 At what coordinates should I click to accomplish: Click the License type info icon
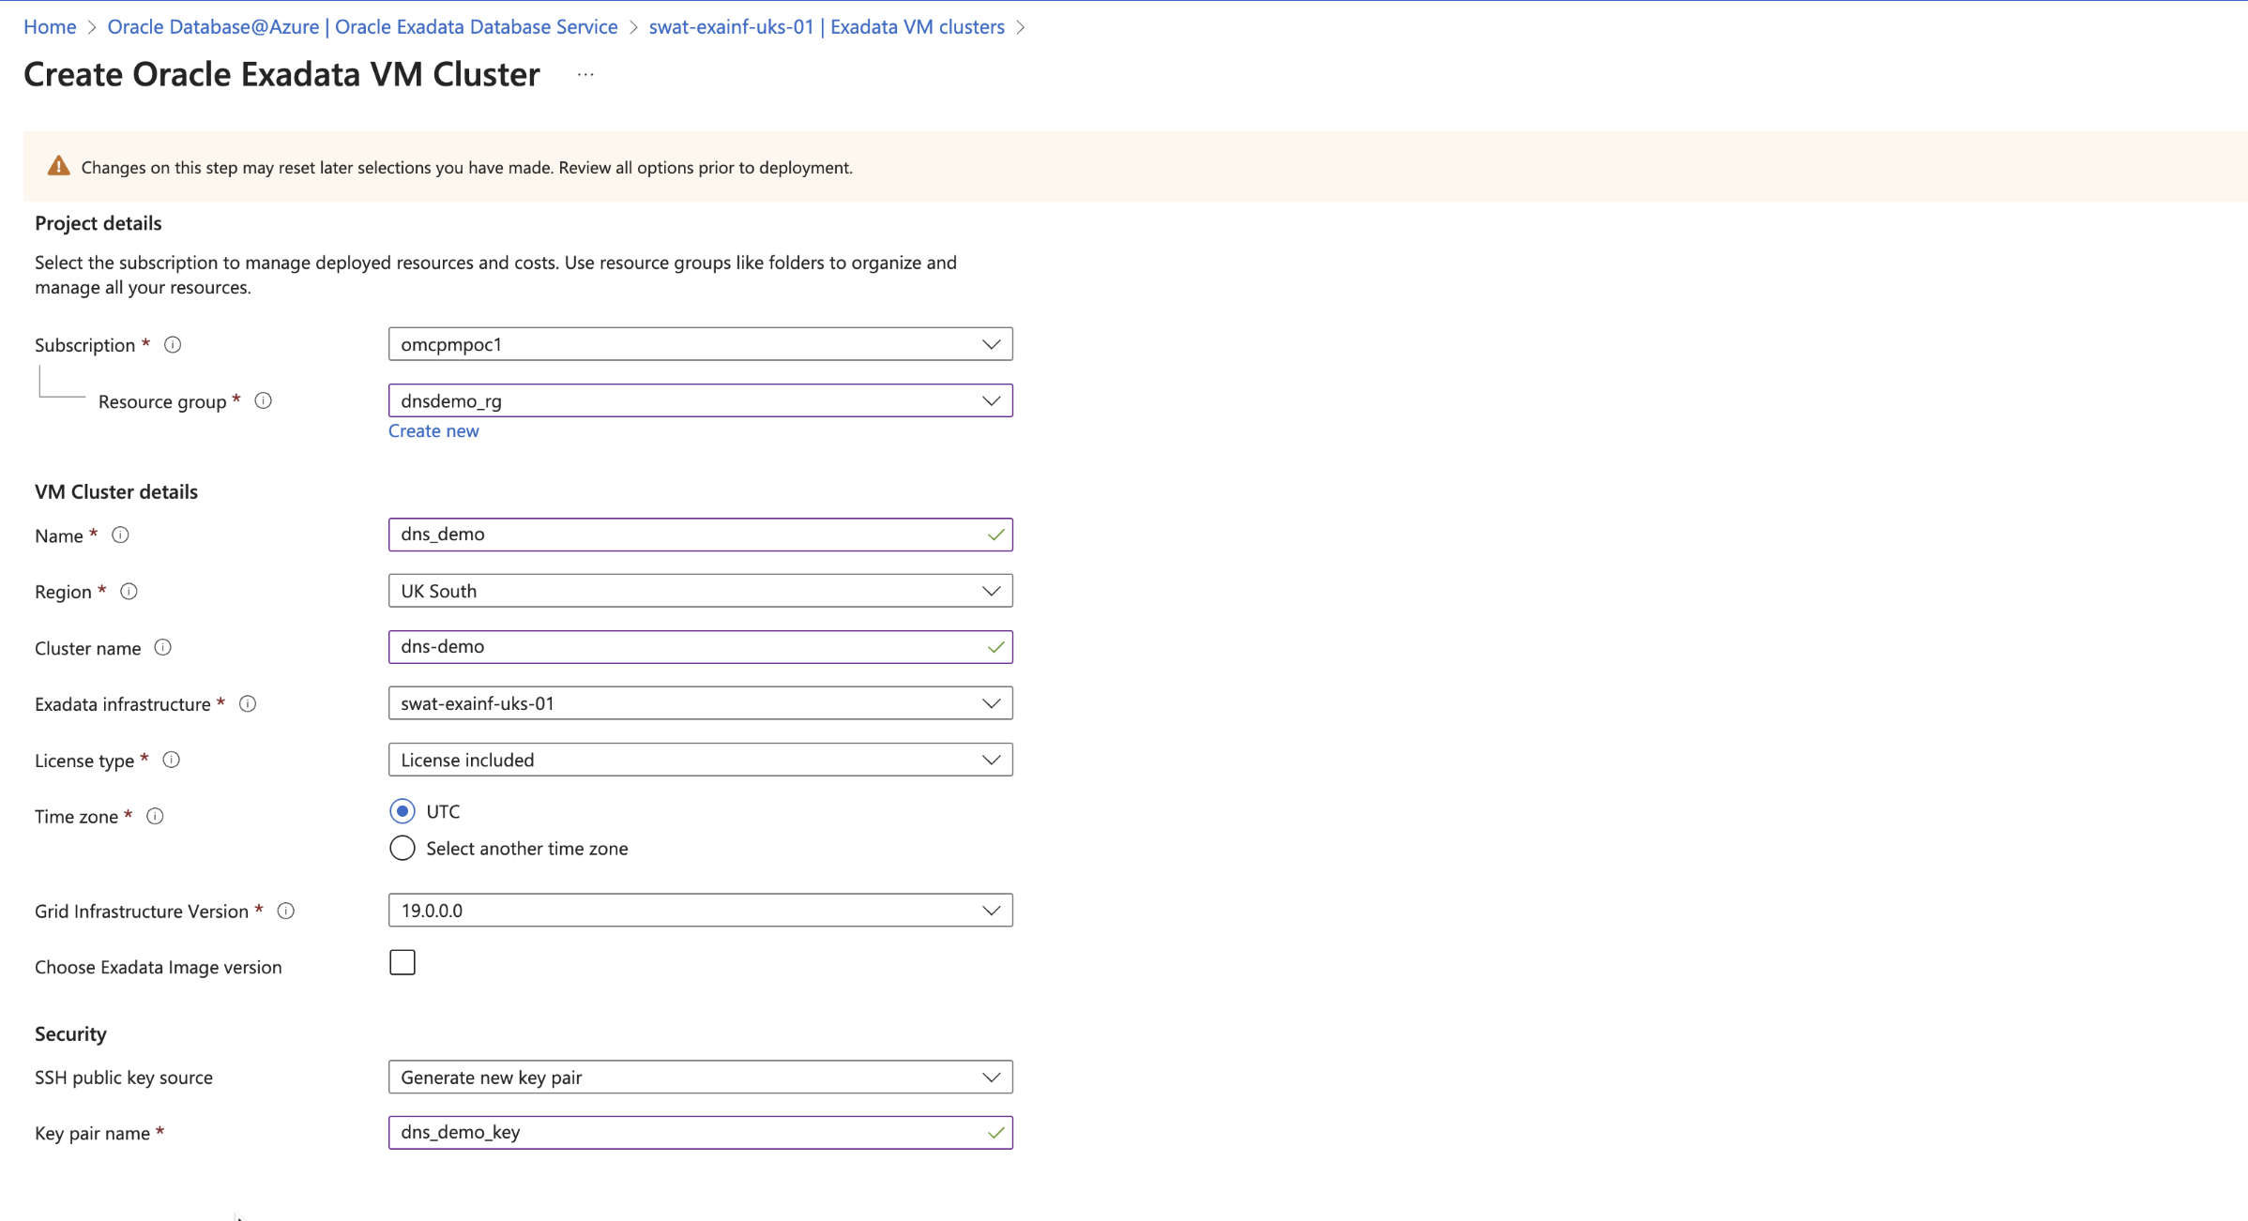[171, 760]
